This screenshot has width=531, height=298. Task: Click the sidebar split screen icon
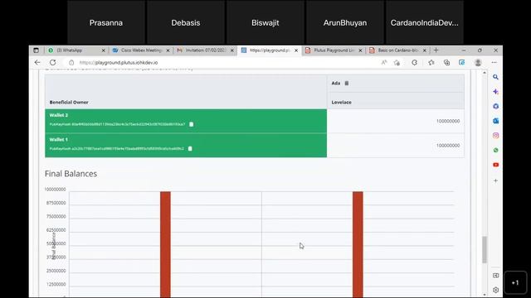[496, 276]
